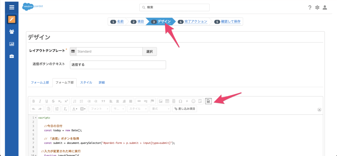This screenshot has height=156, width=337.
Task: Open the hamburger navigation menu
Action: [x=12, y=7]
